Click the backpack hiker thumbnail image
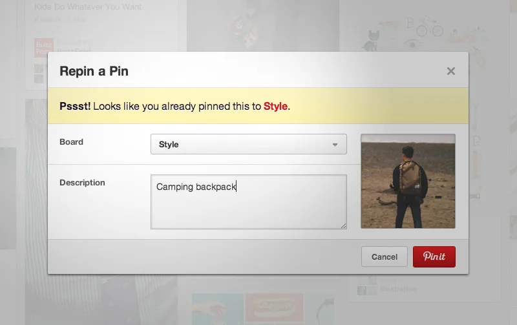The image size is (517, 325). click(408, 181)
